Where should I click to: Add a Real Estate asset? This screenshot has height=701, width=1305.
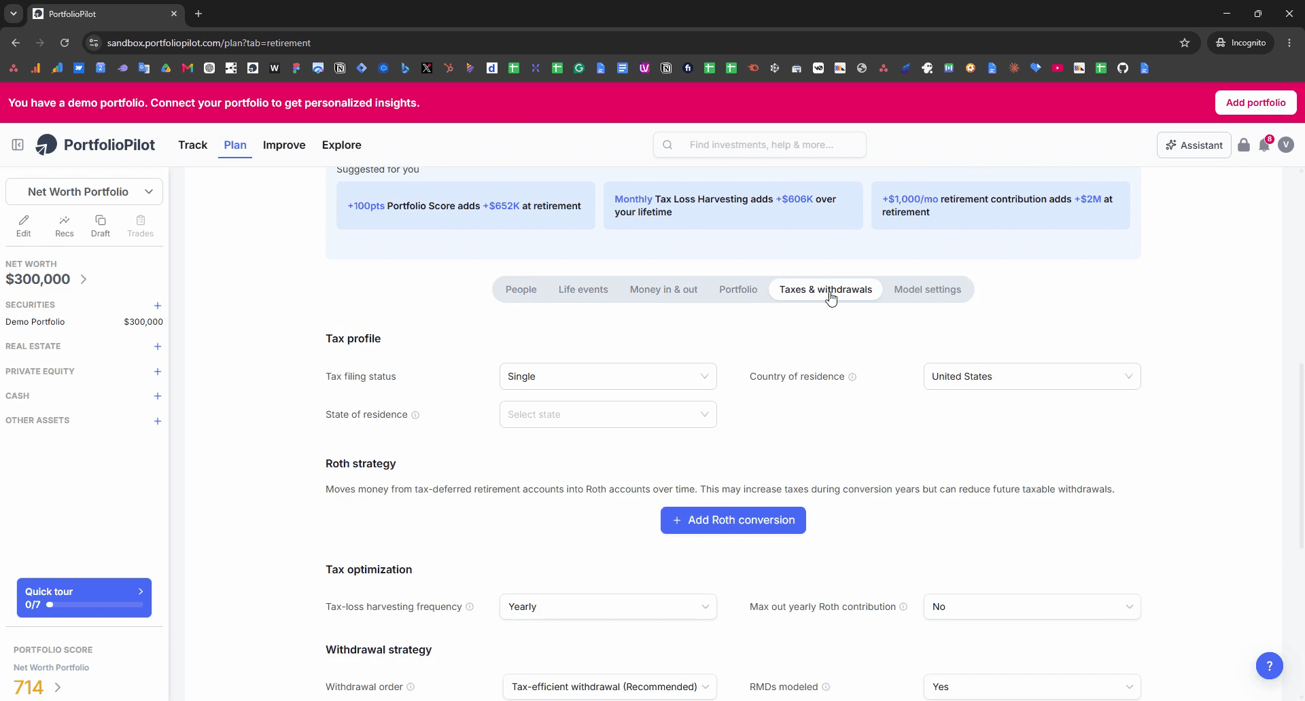[158, 346]
